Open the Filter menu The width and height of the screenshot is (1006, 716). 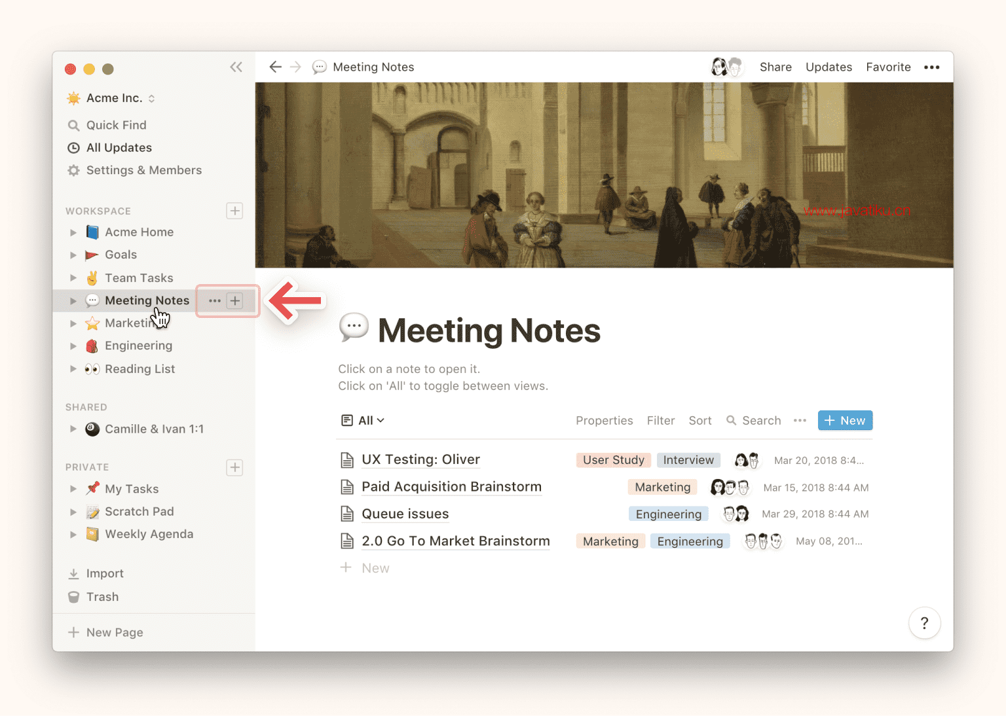coord(660,420)
